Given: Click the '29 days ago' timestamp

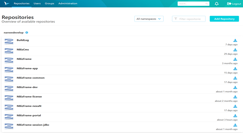Looking at the screenshot, I should coord(231,54).
